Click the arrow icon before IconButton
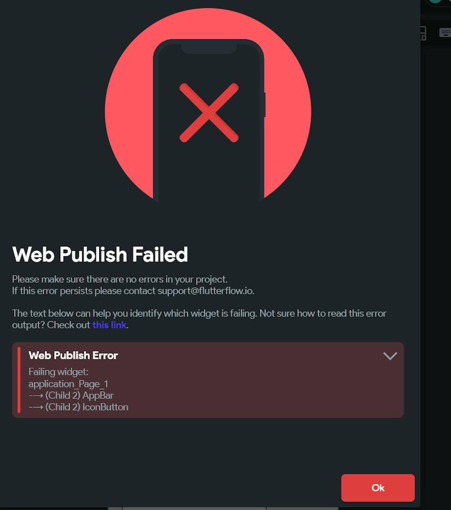This screenshot has height=510, width=451. pyautogui.click(x=36, y=407)
